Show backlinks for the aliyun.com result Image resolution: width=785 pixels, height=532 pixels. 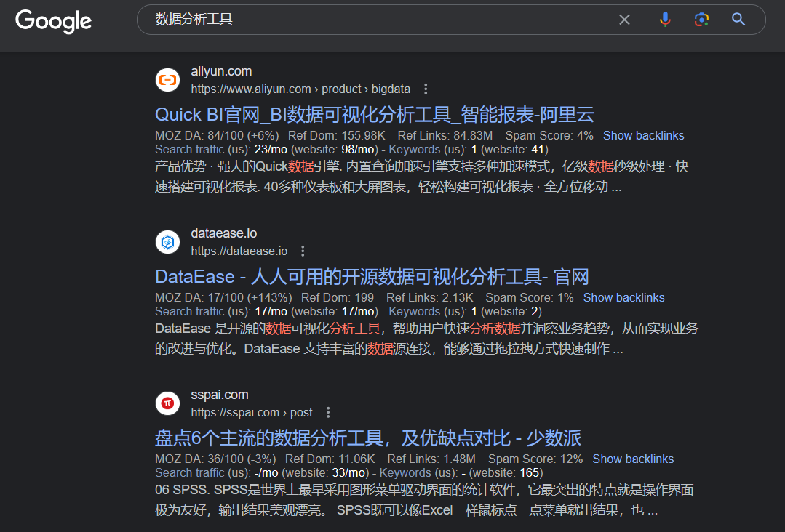(x=643, y=135)
